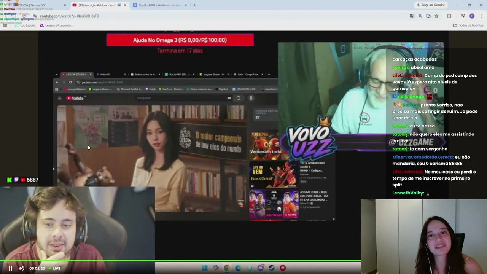Bookmark this page with star icon
The height and width of the screenshot is (274, 487).
pos(436,16)
